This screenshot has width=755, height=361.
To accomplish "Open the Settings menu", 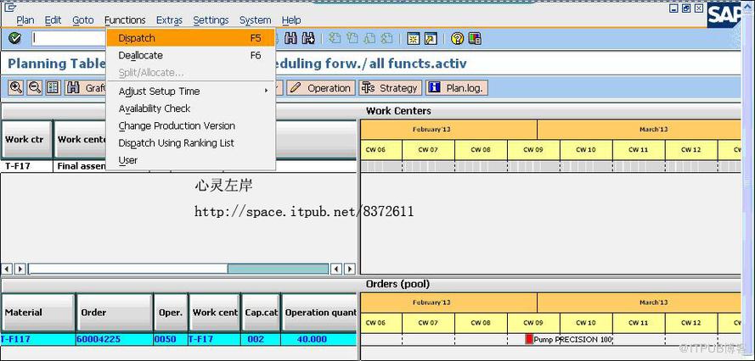I will [211, 20].
